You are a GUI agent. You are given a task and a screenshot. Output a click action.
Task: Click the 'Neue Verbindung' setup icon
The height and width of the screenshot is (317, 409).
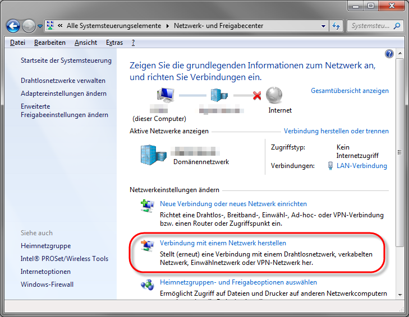pos(147,207)
